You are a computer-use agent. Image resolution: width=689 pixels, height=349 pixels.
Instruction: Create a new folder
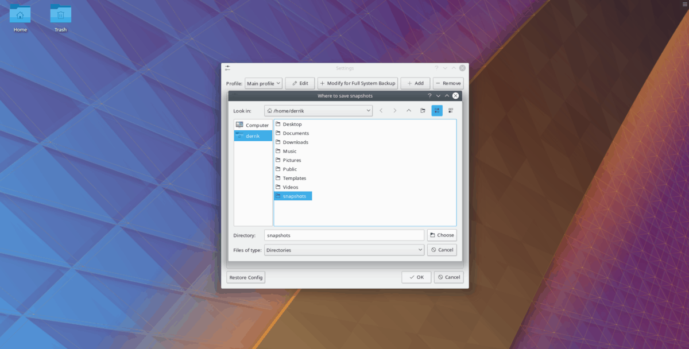[422, 110]
